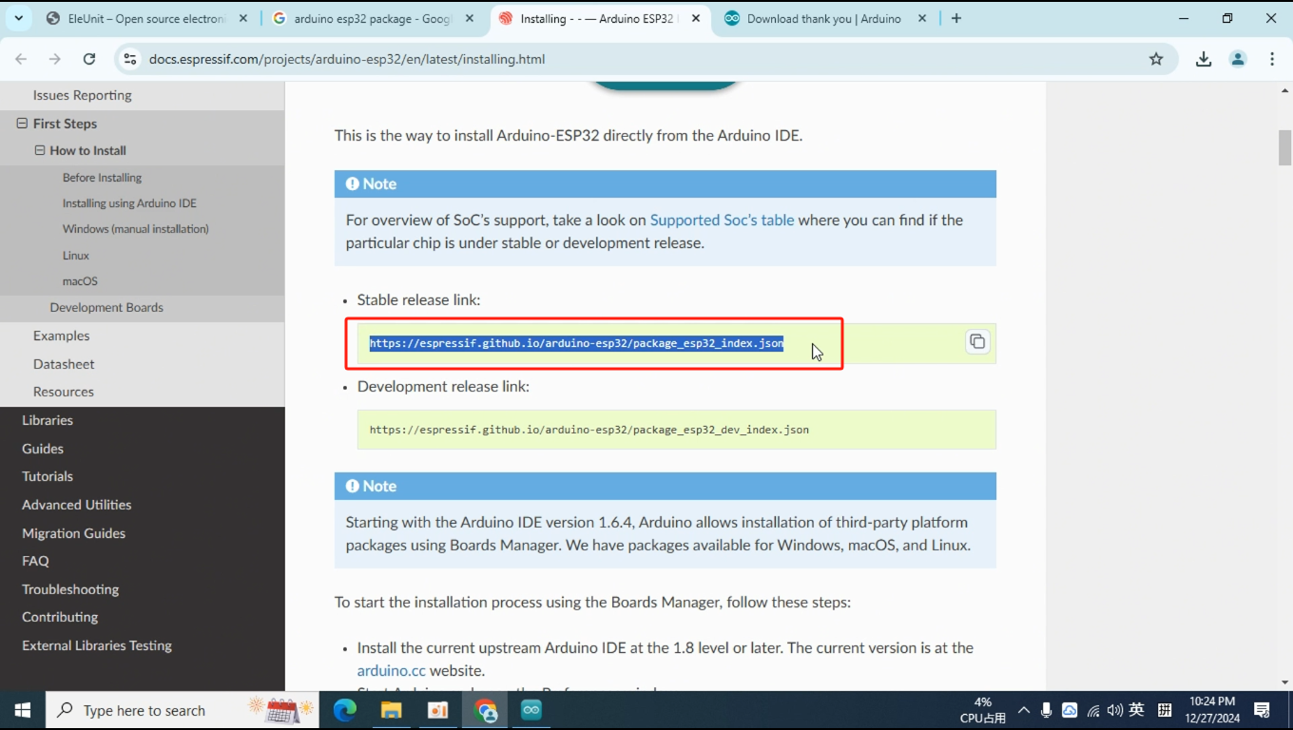
Task: Go back to the previous page
Action: (x=21, y=59)
